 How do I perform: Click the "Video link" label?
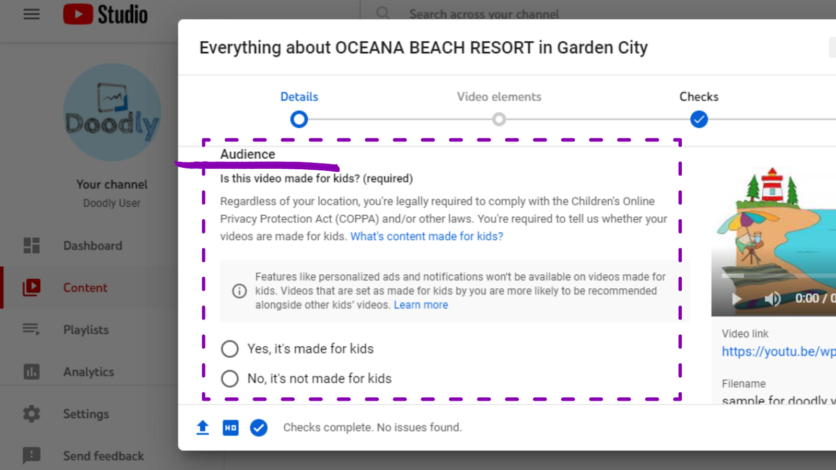point(745,334)
